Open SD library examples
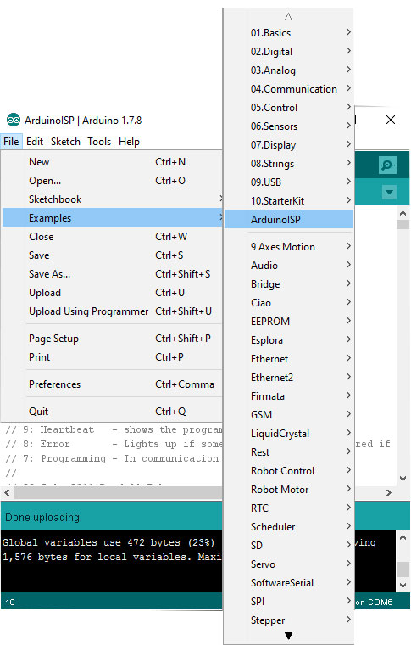The height and width of the screenshot is (645, 411). 289,546
